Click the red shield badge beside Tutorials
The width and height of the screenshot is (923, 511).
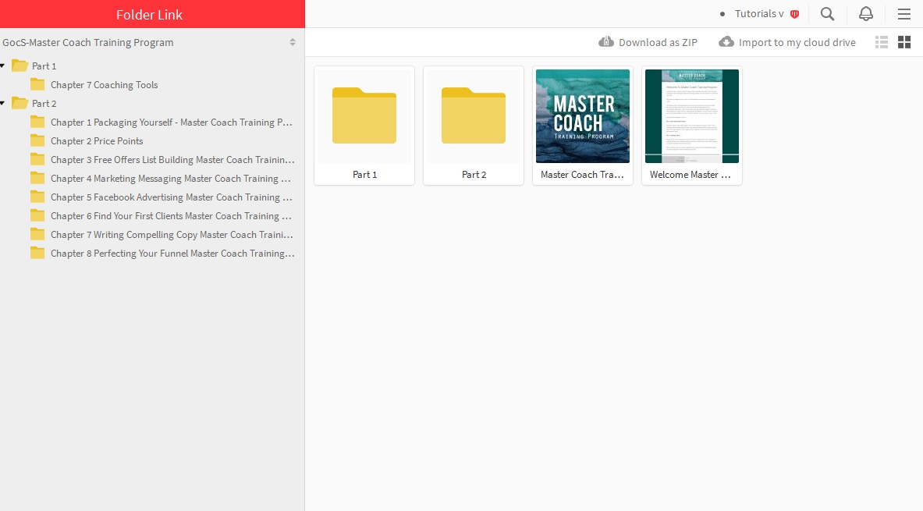795,14
